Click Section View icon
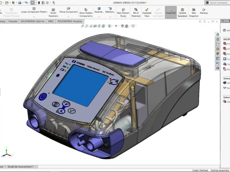 pos(95,26)
